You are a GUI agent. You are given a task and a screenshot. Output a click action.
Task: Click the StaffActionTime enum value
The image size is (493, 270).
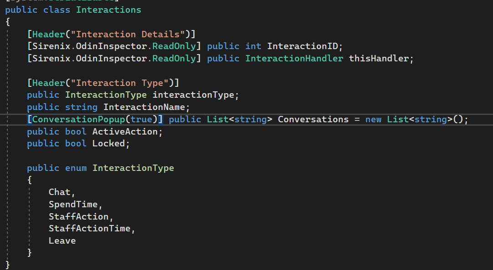point(89,229)
